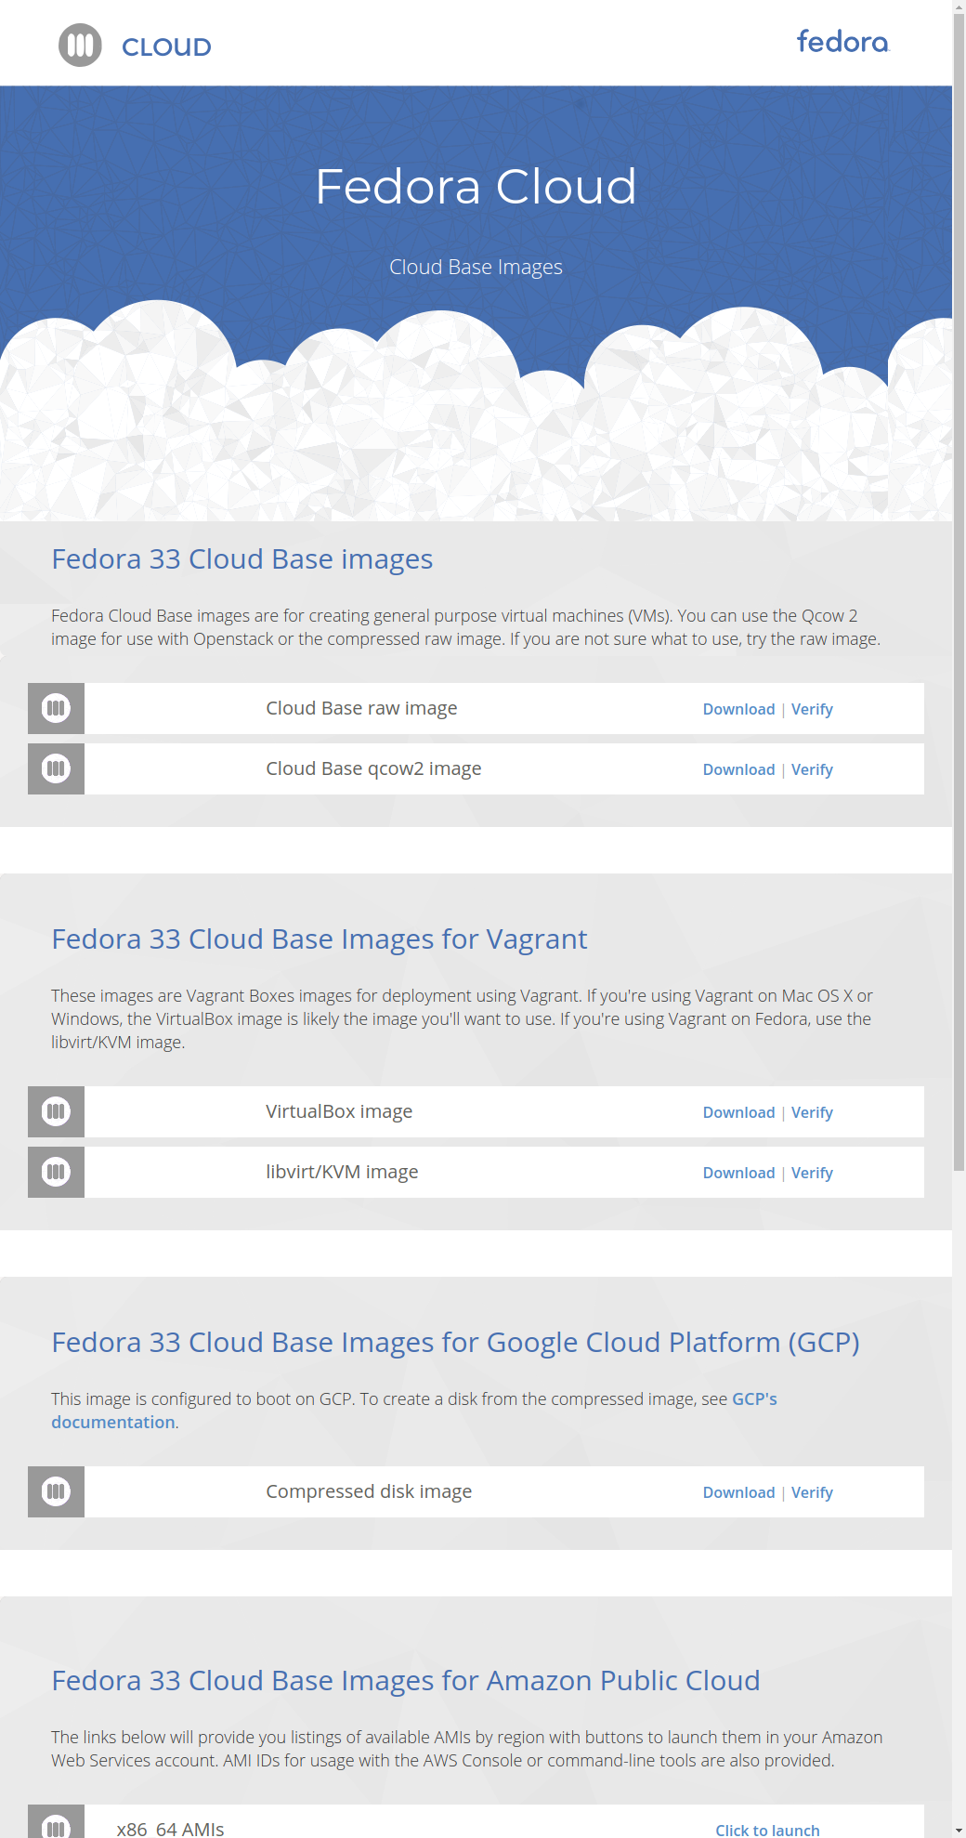Download the Cloud Base qcow2 image
Image resolution: width=966 pixels, height=1838 pixels.
click(x=738, y=769)
